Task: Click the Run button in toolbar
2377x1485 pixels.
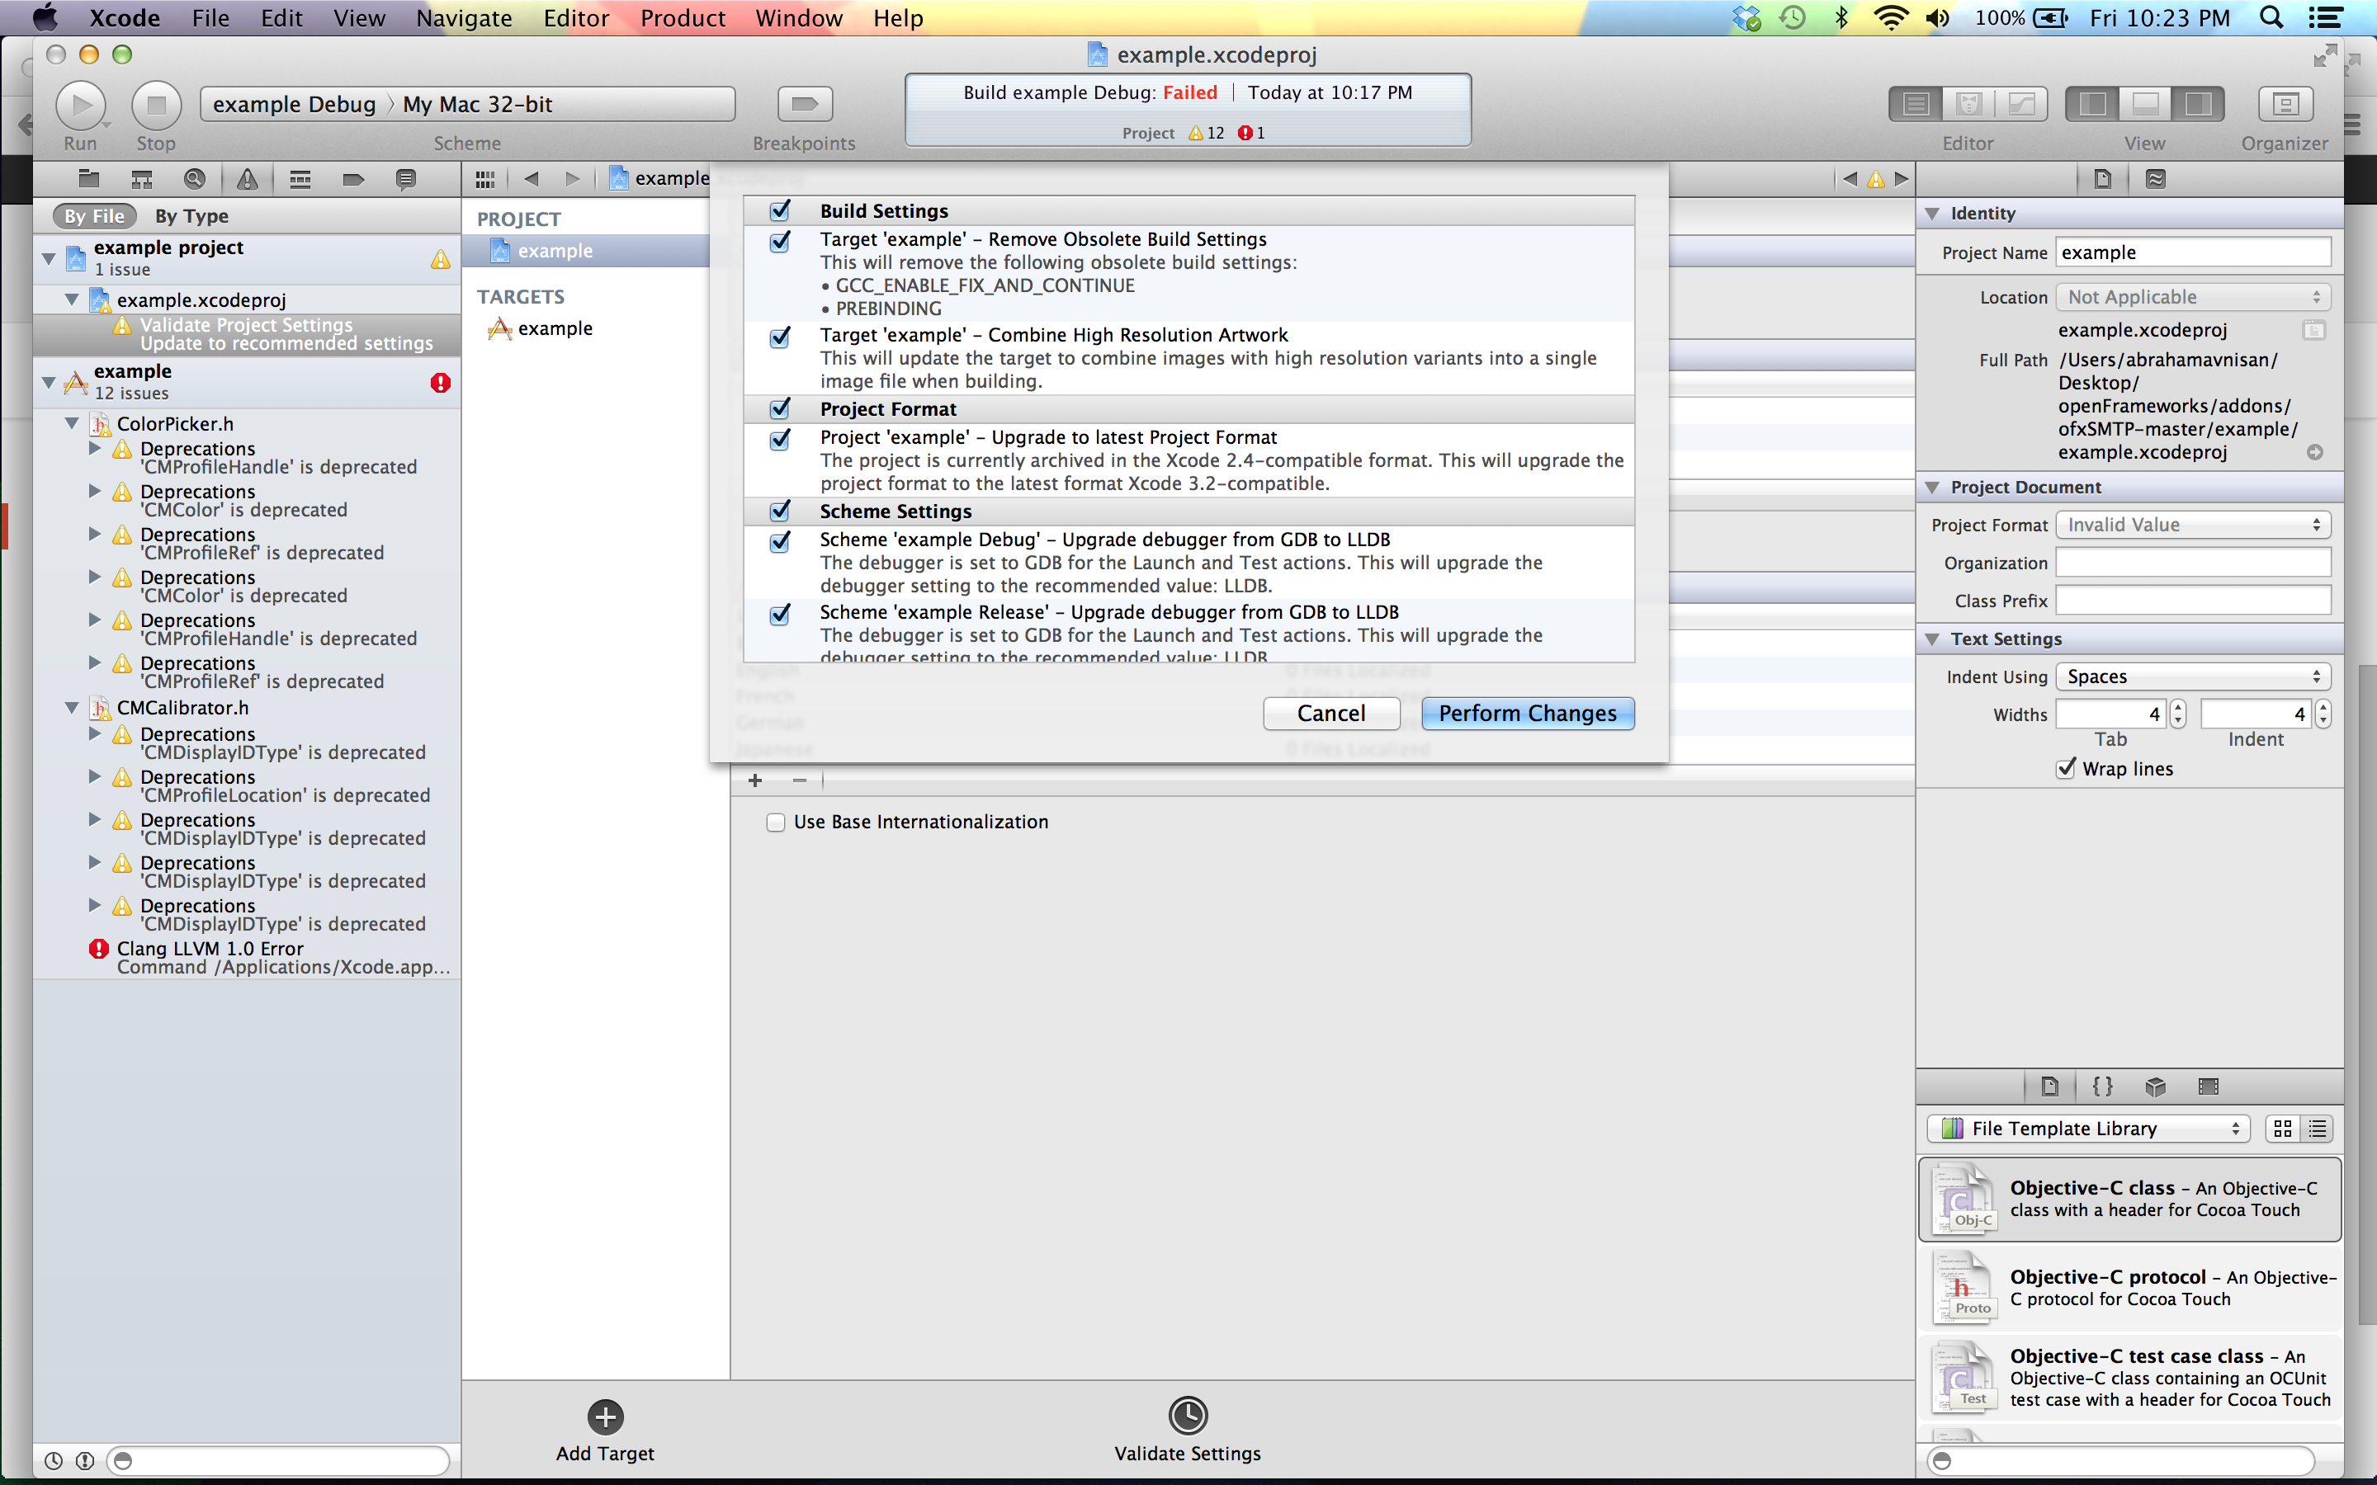Action: tap(81, 104)
